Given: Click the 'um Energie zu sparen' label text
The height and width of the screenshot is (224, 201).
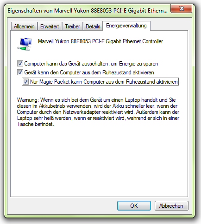Looking at the screenshot, I should (134, 64).
